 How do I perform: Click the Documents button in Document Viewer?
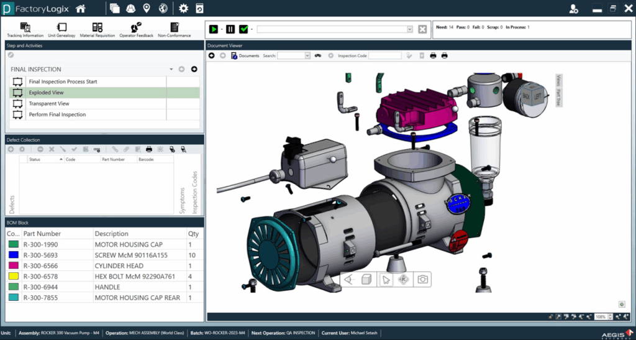click(x=245, y=56)
